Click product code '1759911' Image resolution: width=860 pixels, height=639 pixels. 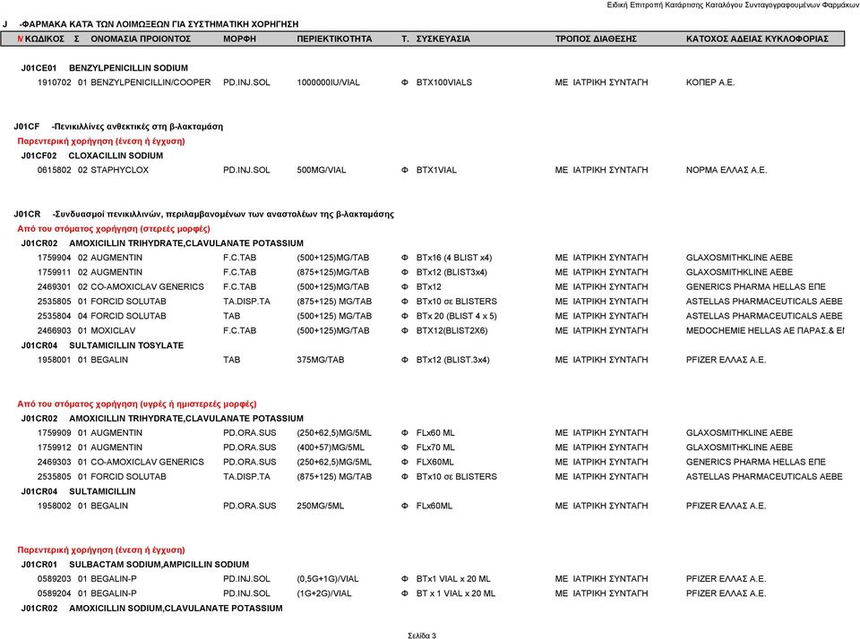click(55, 272)
